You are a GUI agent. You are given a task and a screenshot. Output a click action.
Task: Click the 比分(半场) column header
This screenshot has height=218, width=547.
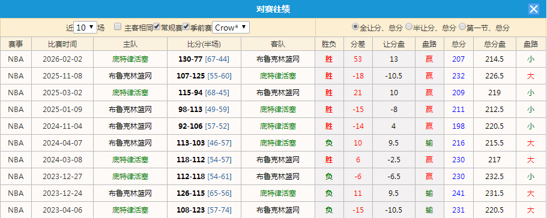pos(204,44)
